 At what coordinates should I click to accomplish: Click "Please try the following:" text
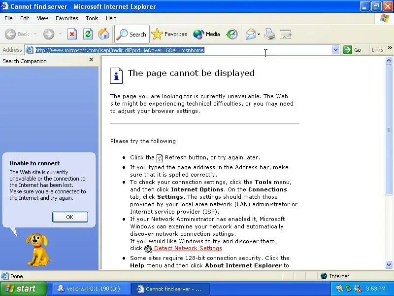pos(144,141)
